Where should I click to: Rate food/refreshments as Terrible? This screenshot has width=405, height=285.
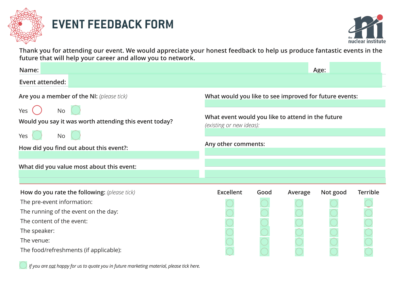(368, 252)
